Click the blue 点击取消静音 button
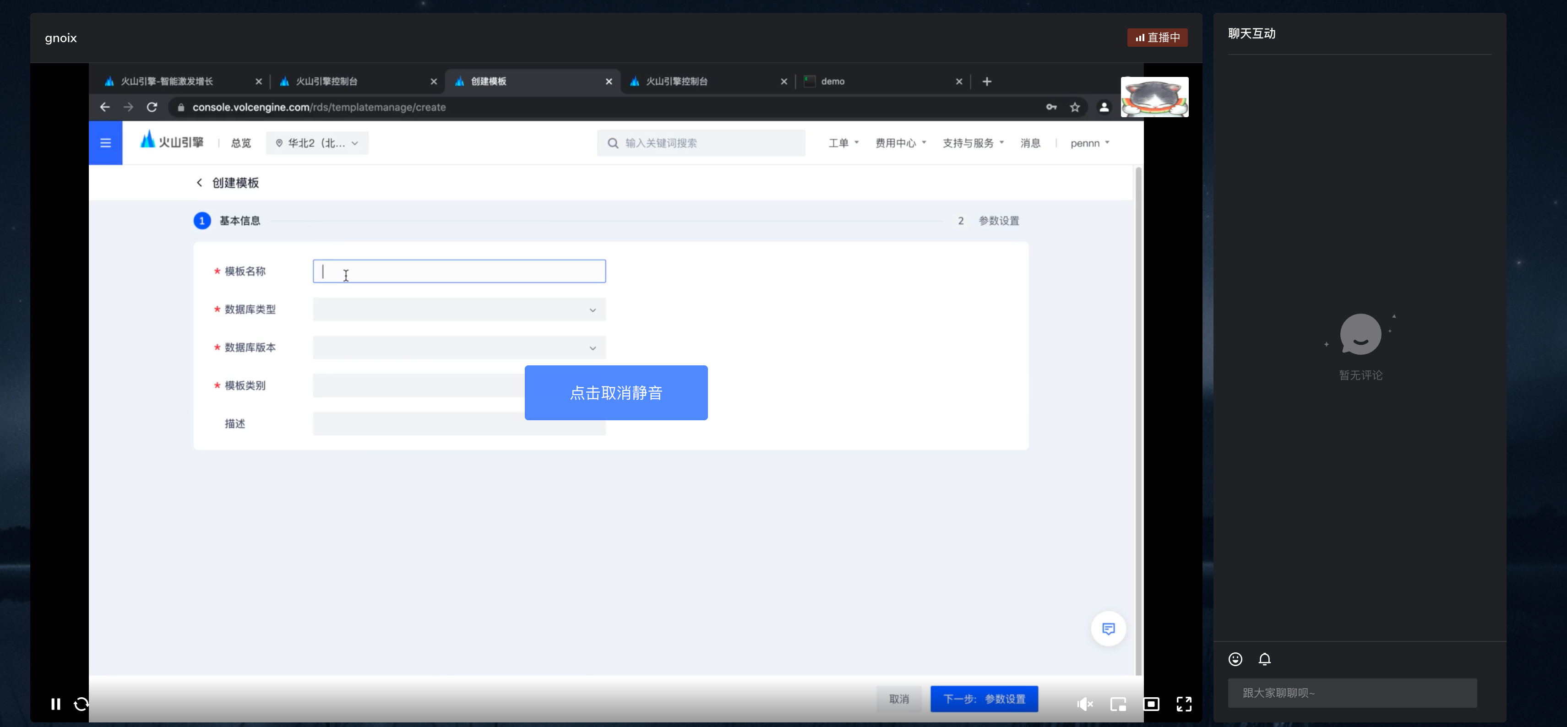1567x727 pixels. click(x=615, y=392)
